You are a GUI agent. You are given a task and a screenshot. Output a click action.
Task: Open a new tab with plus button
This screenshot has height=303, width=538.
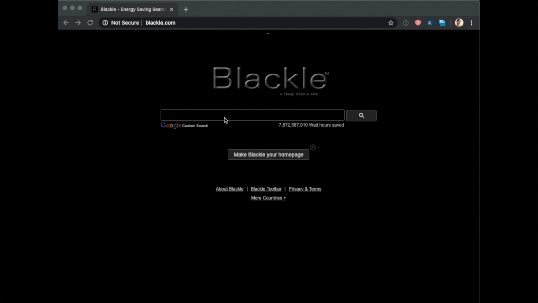pos(186,9)
